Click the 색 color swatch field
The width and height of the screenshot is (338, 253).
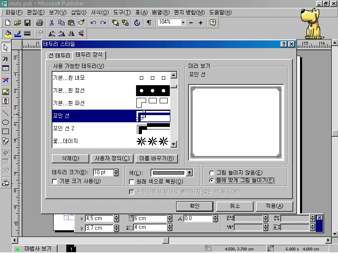pyautogui.click(x=169, y=172)
